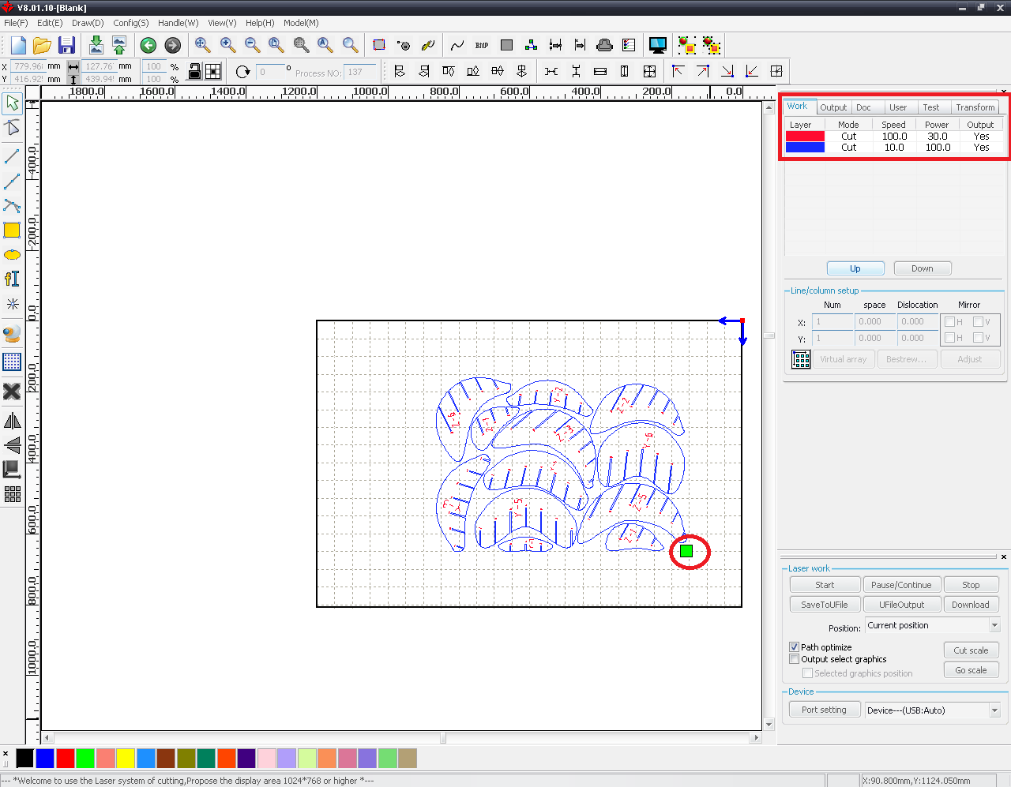Select the Text tool
This screenshot has height=787, width=1011.
[x=12, y=279]
